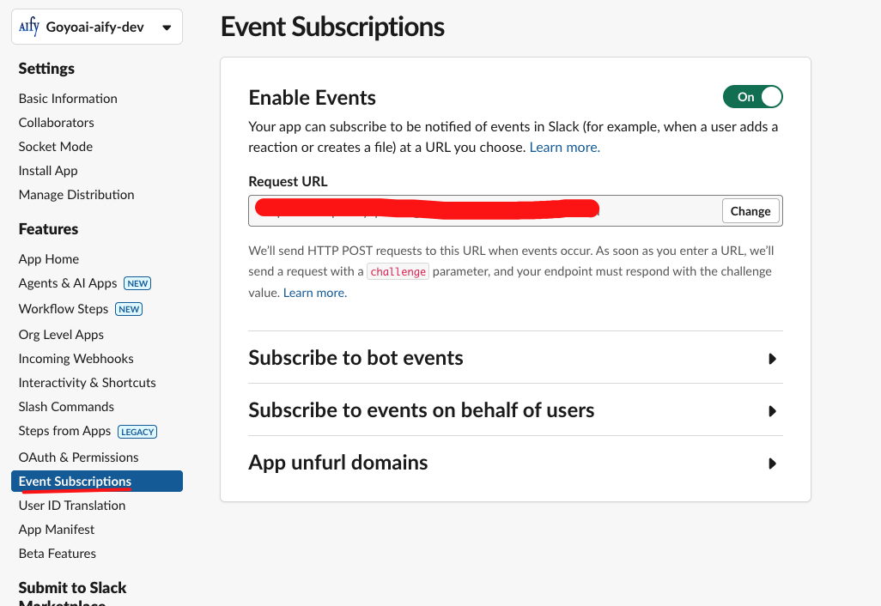
Task: Click the Settings sidebar heading
Action: coord(46,69)
